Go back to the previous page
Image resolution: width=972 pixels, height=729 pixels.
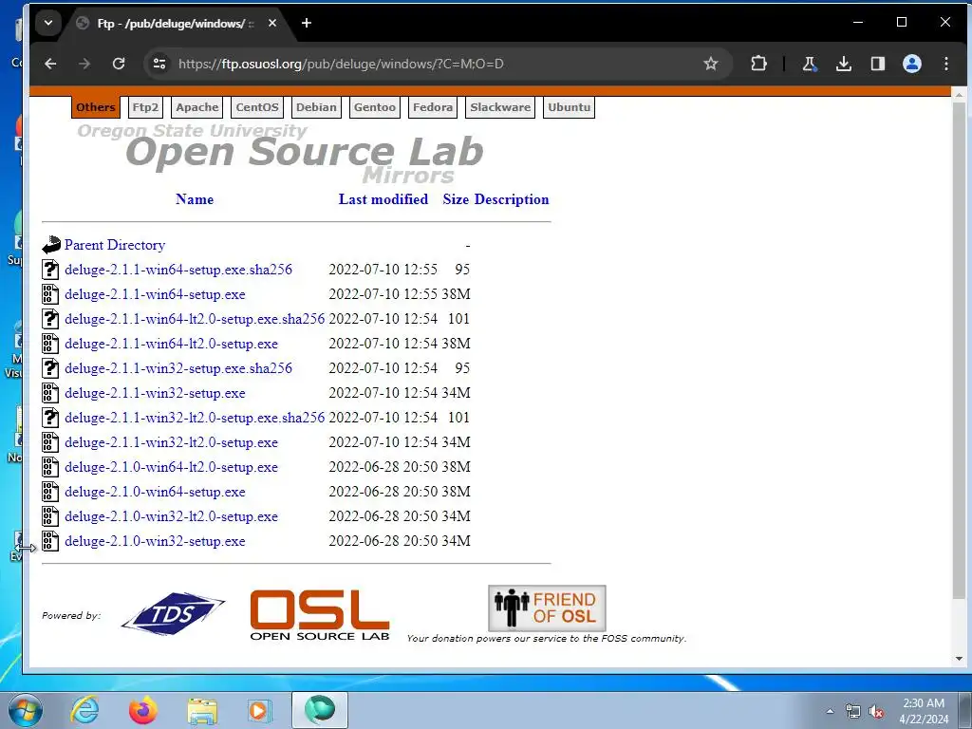[50, 64]
